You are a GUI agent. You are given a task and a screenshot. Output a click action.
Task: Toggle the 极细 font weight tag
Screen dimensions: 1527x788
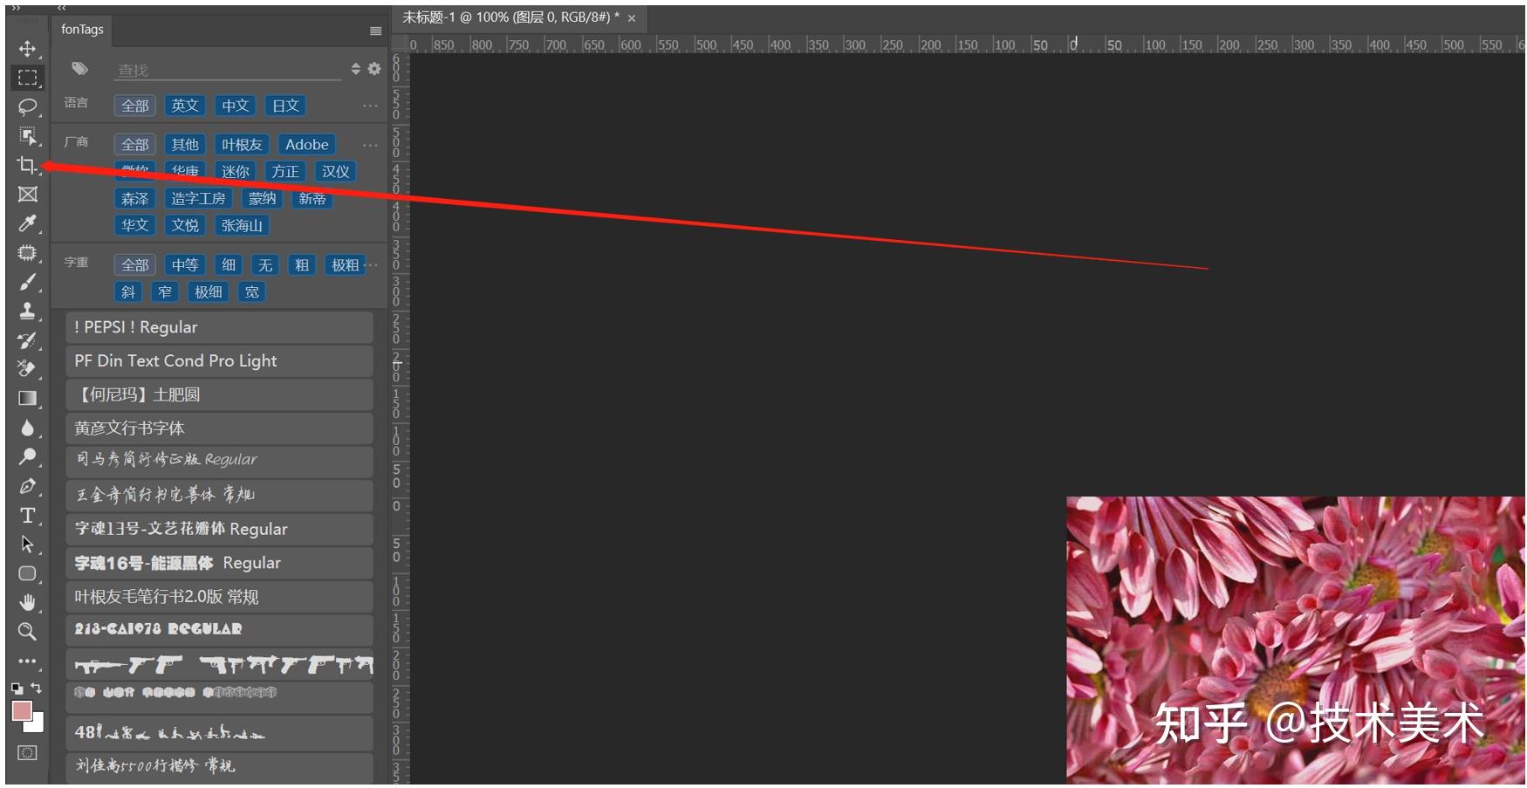point(209,292)
